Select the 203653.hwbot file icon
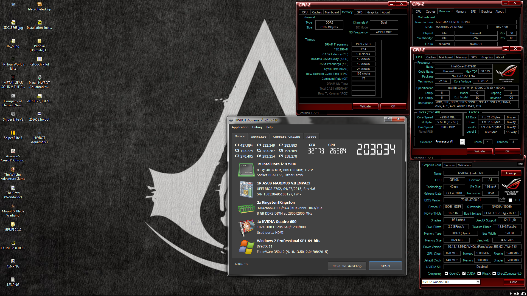 point(39,117)
